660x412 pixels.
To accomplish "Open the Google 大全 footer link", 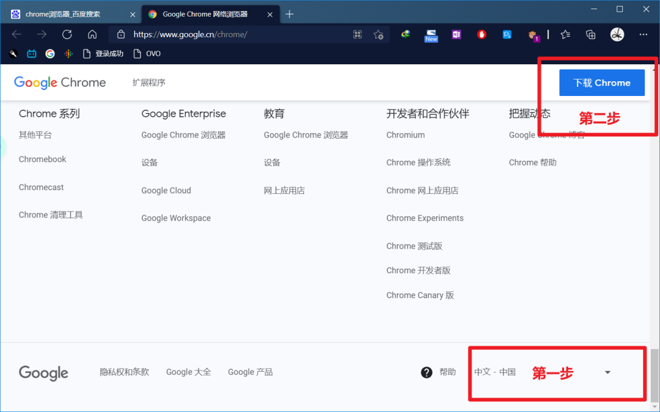I will click(189, 372).
